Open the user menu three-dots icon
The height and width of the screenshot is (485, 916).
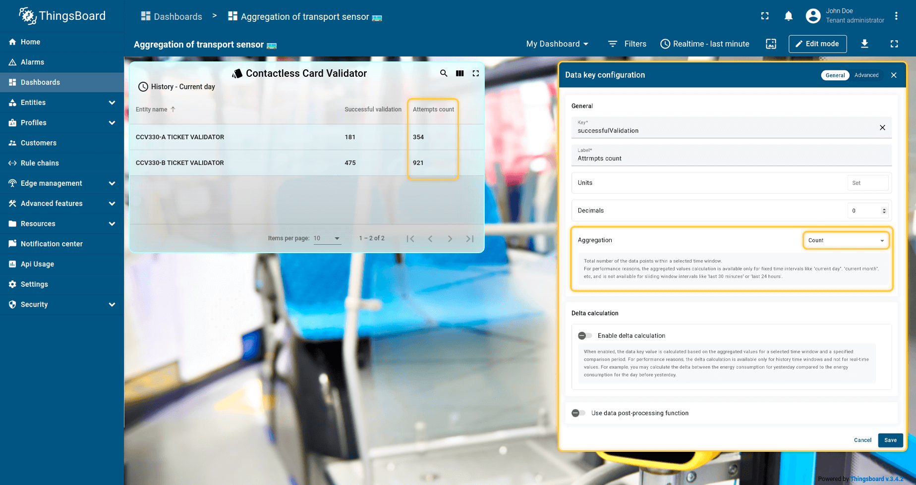tap(896, 16)
